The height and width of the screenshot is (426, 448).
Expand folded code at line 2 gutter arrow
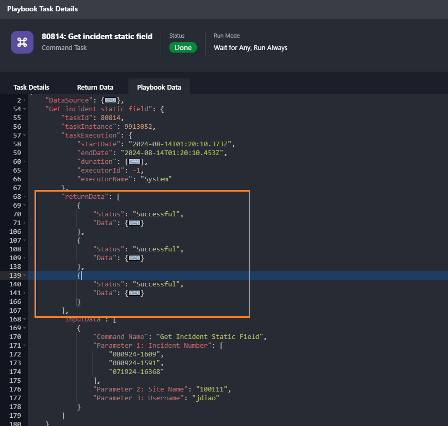[24, 100]
